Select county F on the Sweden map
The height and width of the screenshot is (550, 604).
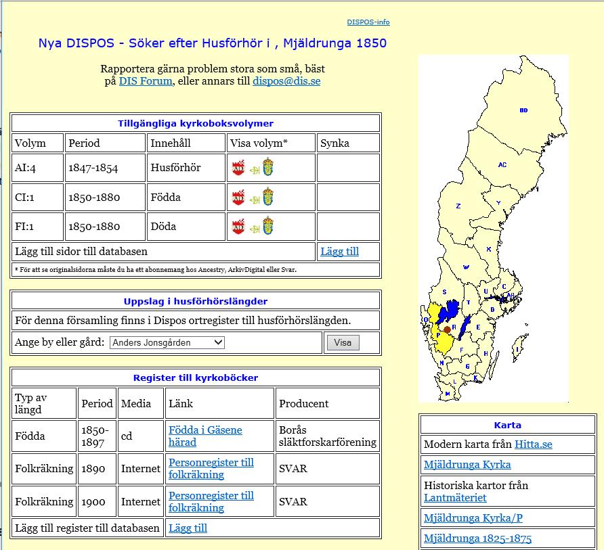(462, 350)
